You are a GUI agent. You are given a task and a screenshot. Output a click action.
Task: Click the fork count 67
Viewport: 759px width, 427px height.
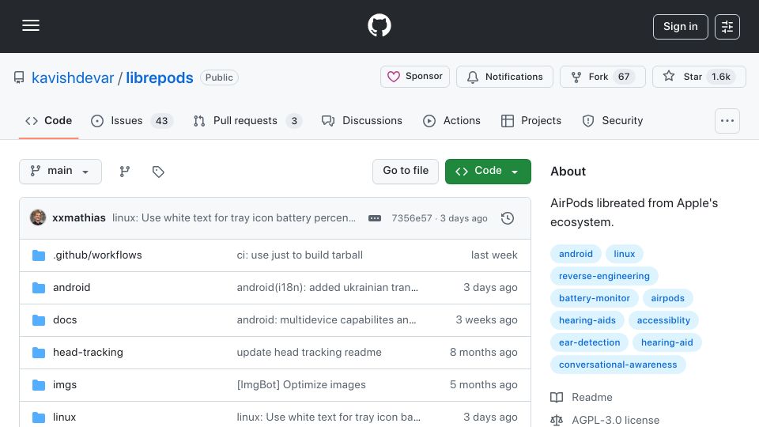[x=624, y=77]
